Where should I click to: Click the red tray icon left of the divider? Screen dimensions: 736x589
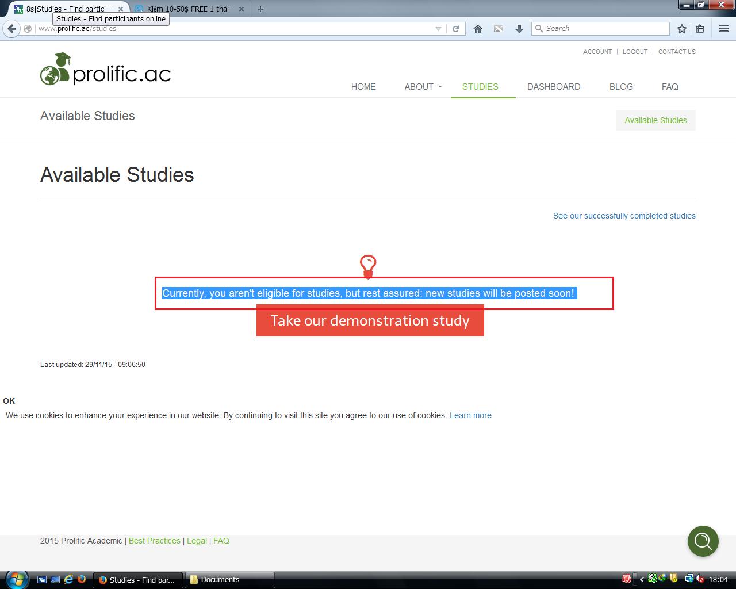(627, 579)
